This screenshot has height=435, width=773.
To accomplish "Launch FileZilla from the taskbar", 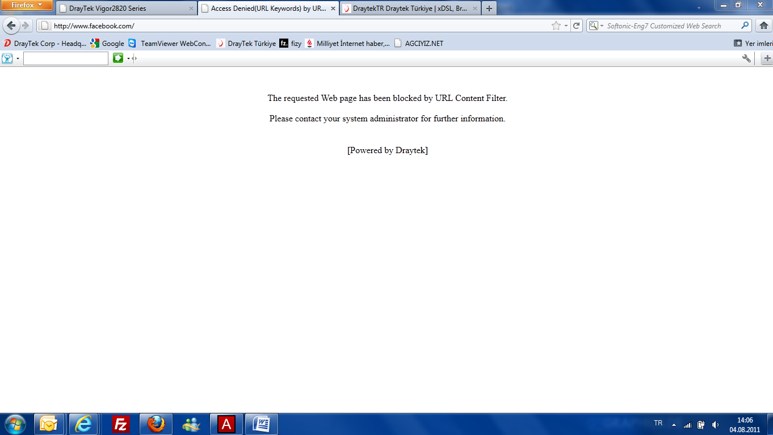I will point(121,424).
